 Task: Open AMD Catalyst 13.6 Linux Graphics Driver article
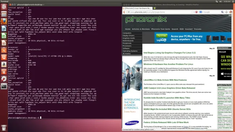(x=169, y=88)
